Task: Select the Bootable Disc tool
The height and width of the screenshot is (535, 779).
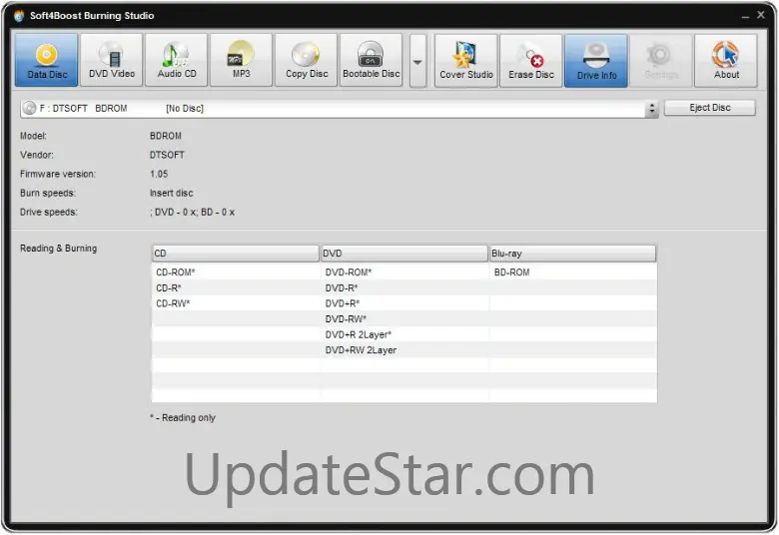Action: click(372, 60)
